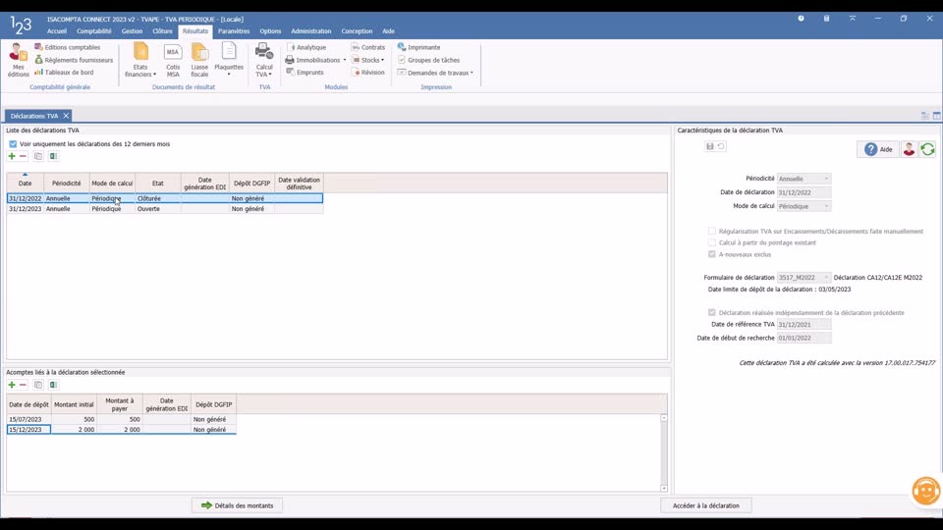Copy acomptes list icon
Screen dimensions: 943x530
38,385
